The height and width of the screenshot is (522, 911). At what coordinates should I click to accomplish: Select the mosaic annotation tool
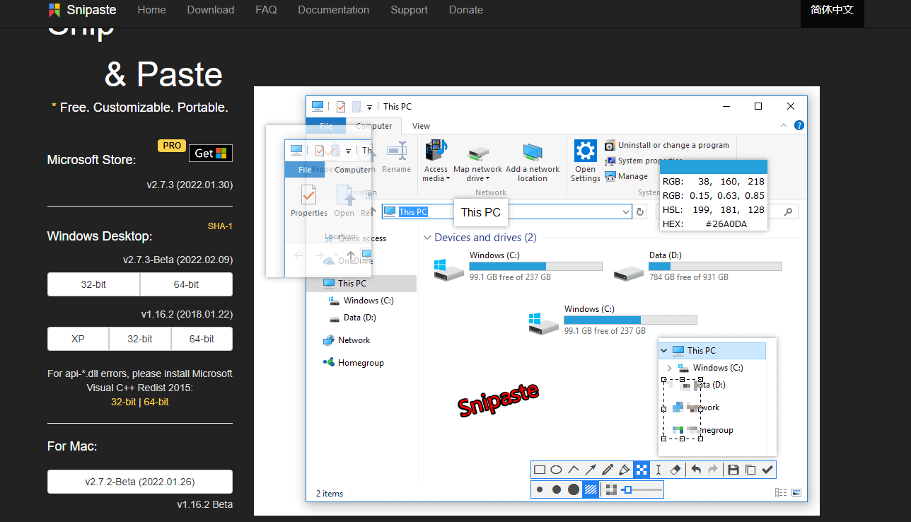642,469
